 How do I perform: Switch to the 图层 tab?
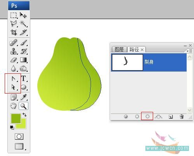tap(119, 50)
